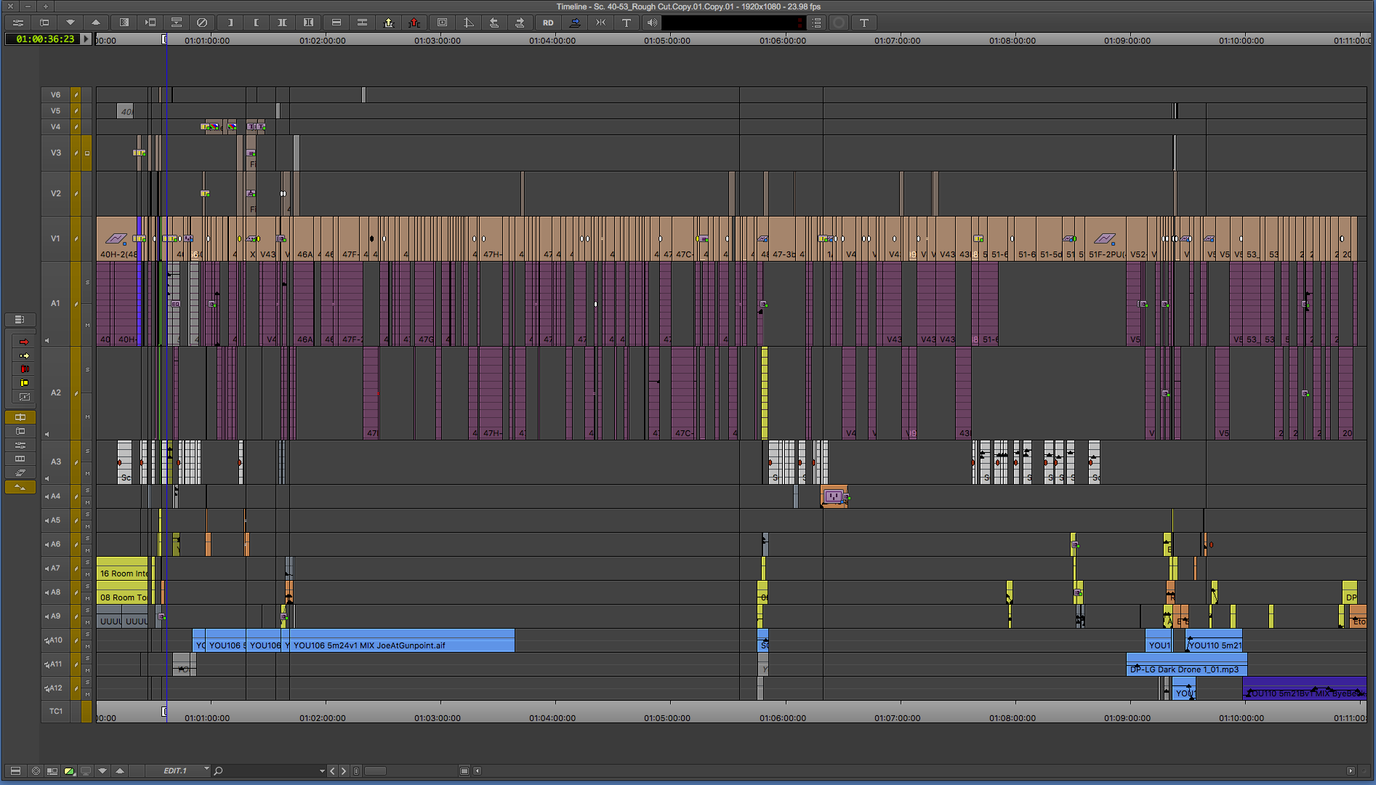Click the Lift button with the yellow arrow
1376x785 pixels.
pyautogui.click(x=389, y=23)
